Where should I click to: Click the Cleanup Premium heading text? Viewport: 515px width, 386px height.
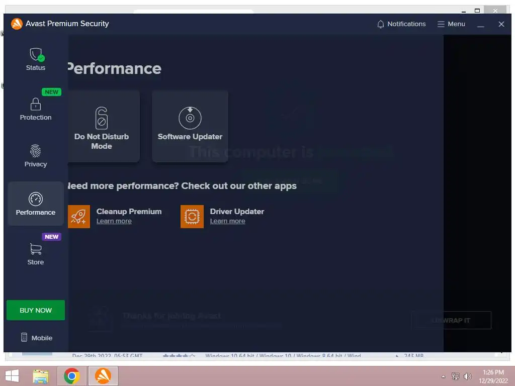coord(129,212)
